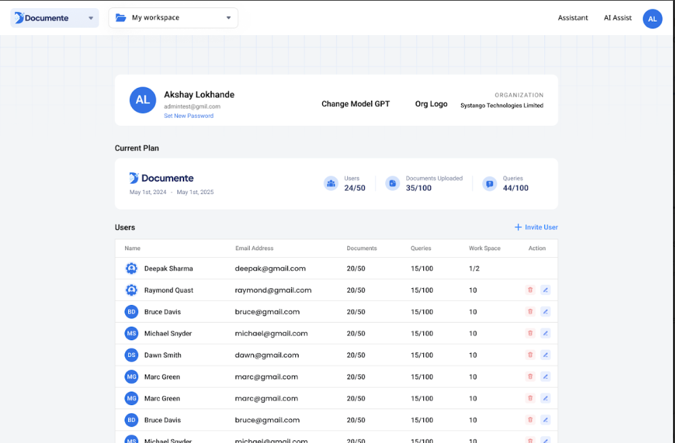Screen dimensions: 675x443
Task: Click the Set New Password link
Action: [x=188, y=116]
